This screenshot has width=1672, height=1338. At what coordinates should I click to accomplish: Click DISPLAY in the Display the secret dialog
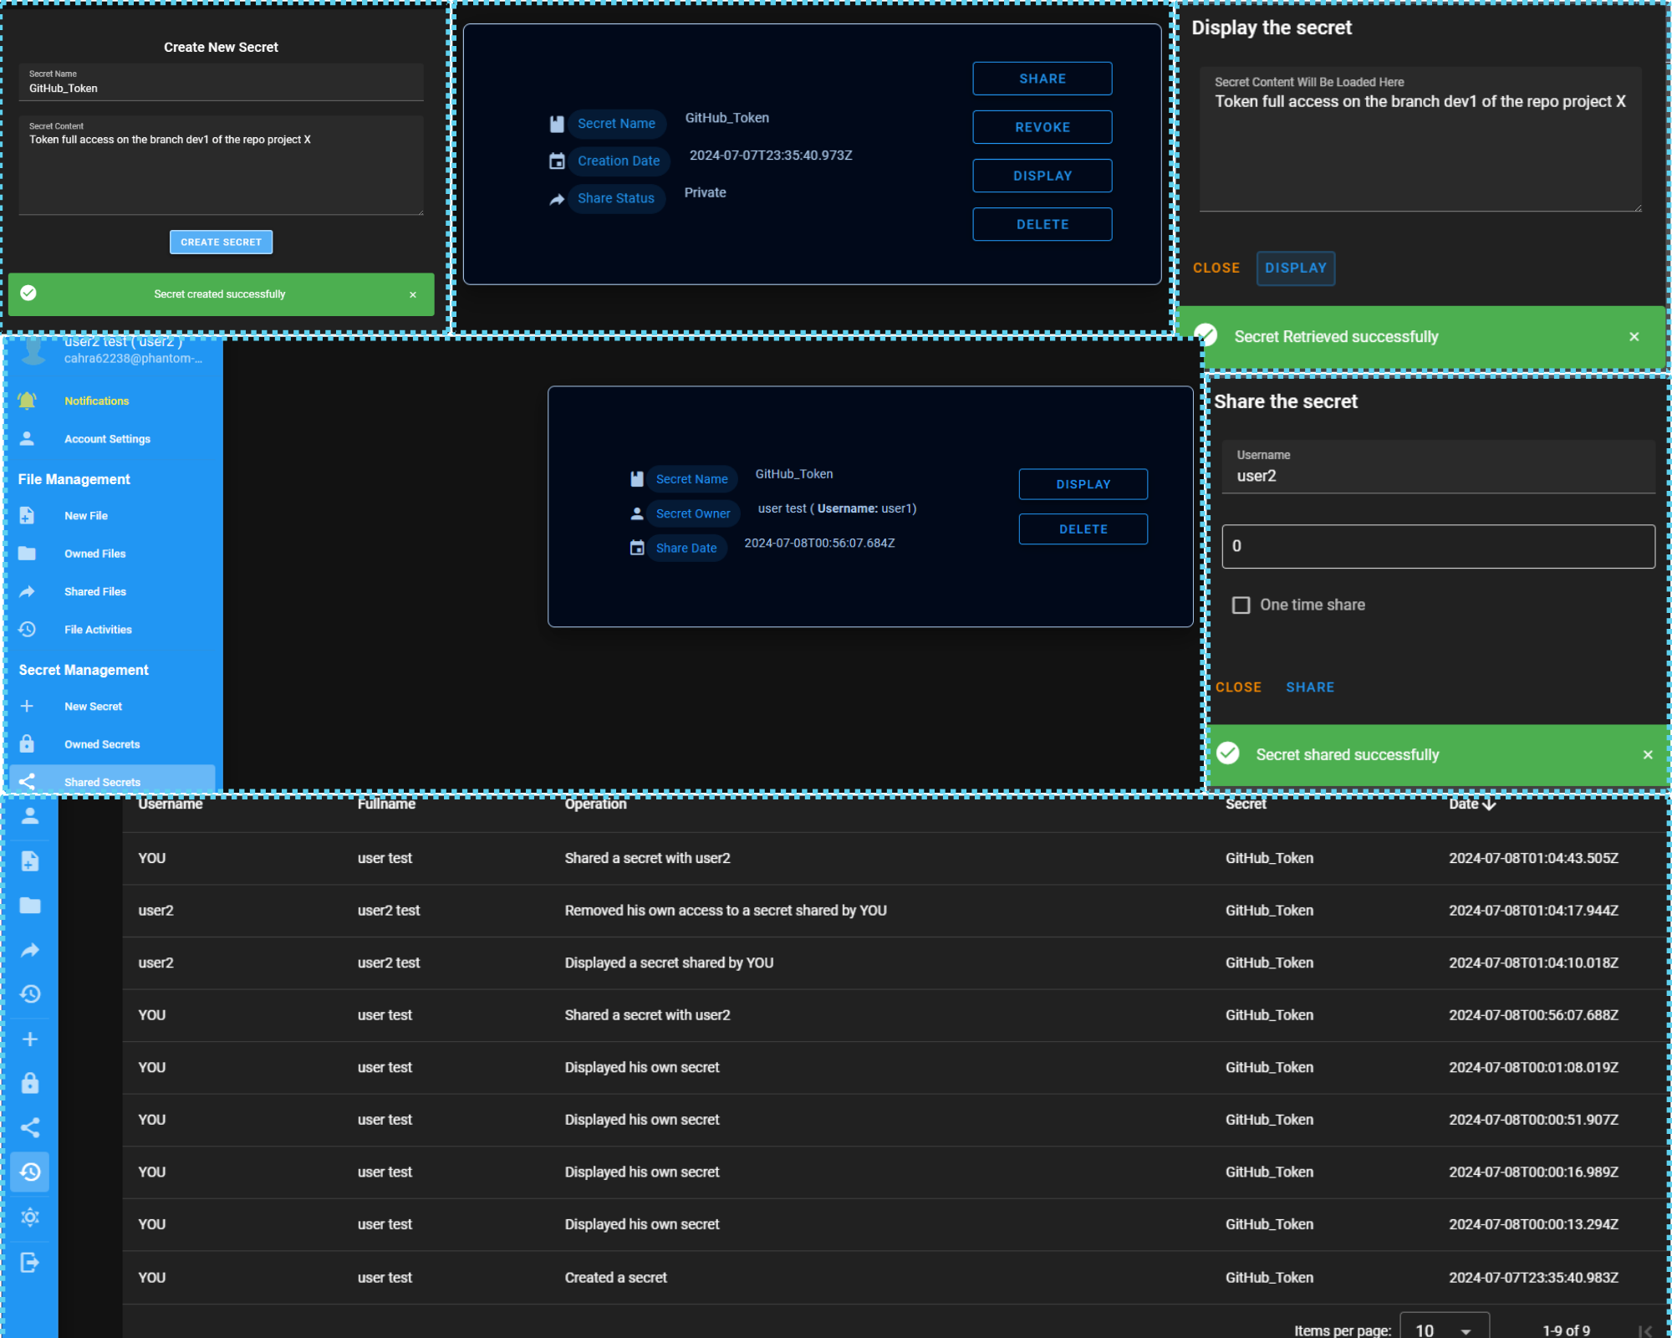1295,268
